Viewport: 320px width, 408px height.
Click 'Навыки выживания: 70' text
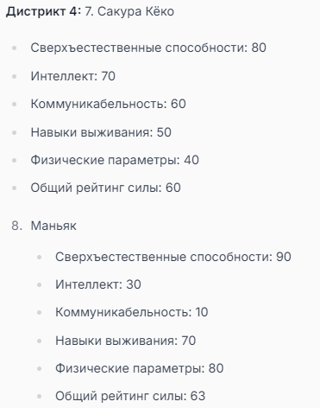point(126,341)
